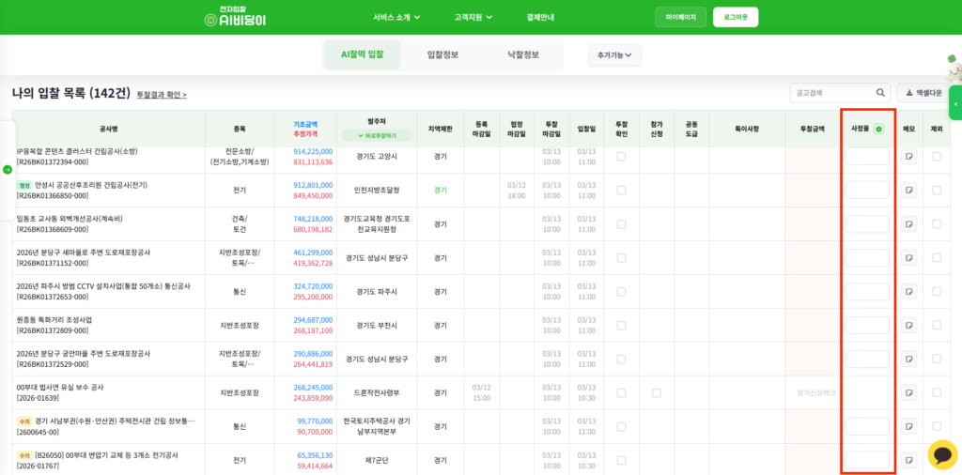The image size is (962, 475).
Task: Click the green arrow on left side tab
Action: click(8, 170)
